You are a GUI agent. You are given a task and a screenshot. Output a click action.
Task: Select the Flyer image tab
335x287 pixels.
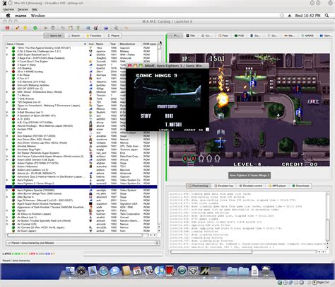tap(223, 35)
